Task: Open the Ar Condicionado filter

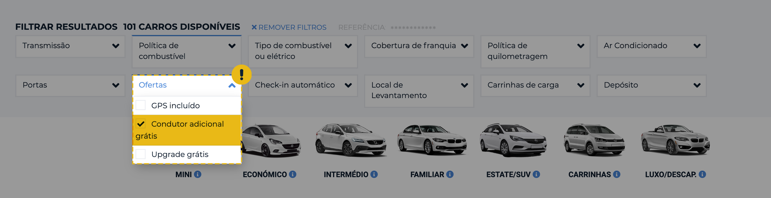Action: [652, 46]
